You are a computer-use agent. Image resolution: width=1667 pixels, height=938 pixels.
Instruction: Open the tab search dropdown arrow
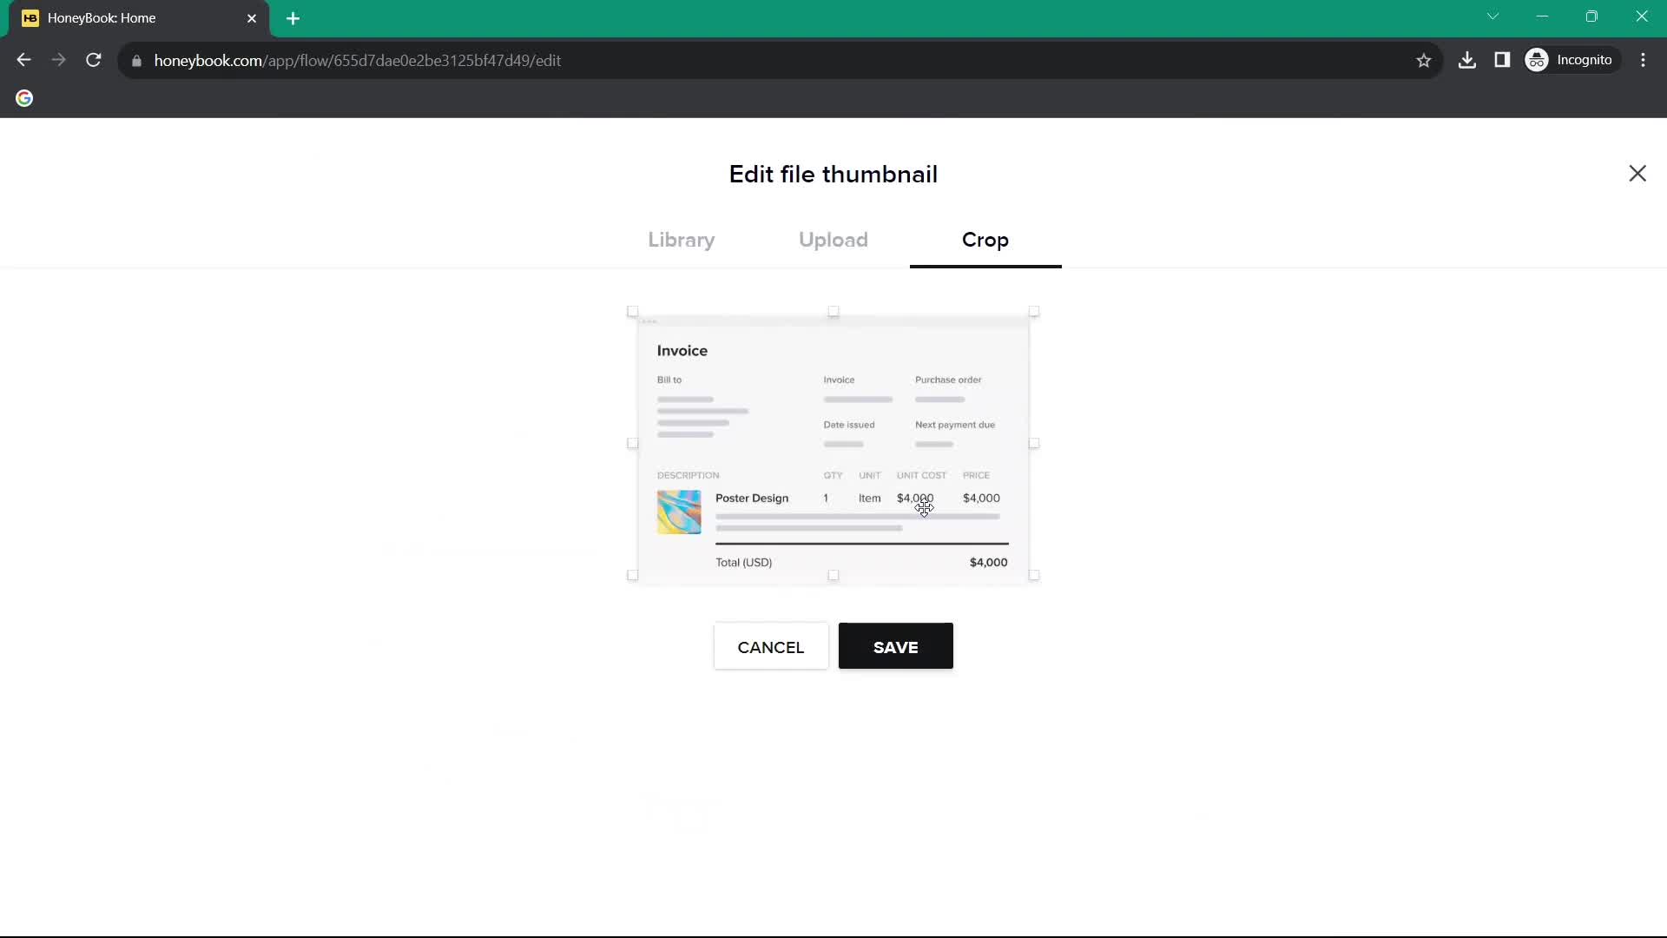click(1492, 17)
